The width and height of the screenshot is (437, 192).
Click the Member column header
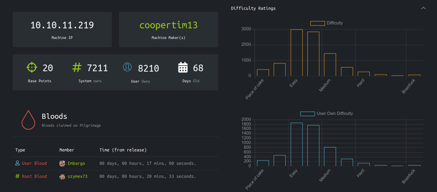67,150
